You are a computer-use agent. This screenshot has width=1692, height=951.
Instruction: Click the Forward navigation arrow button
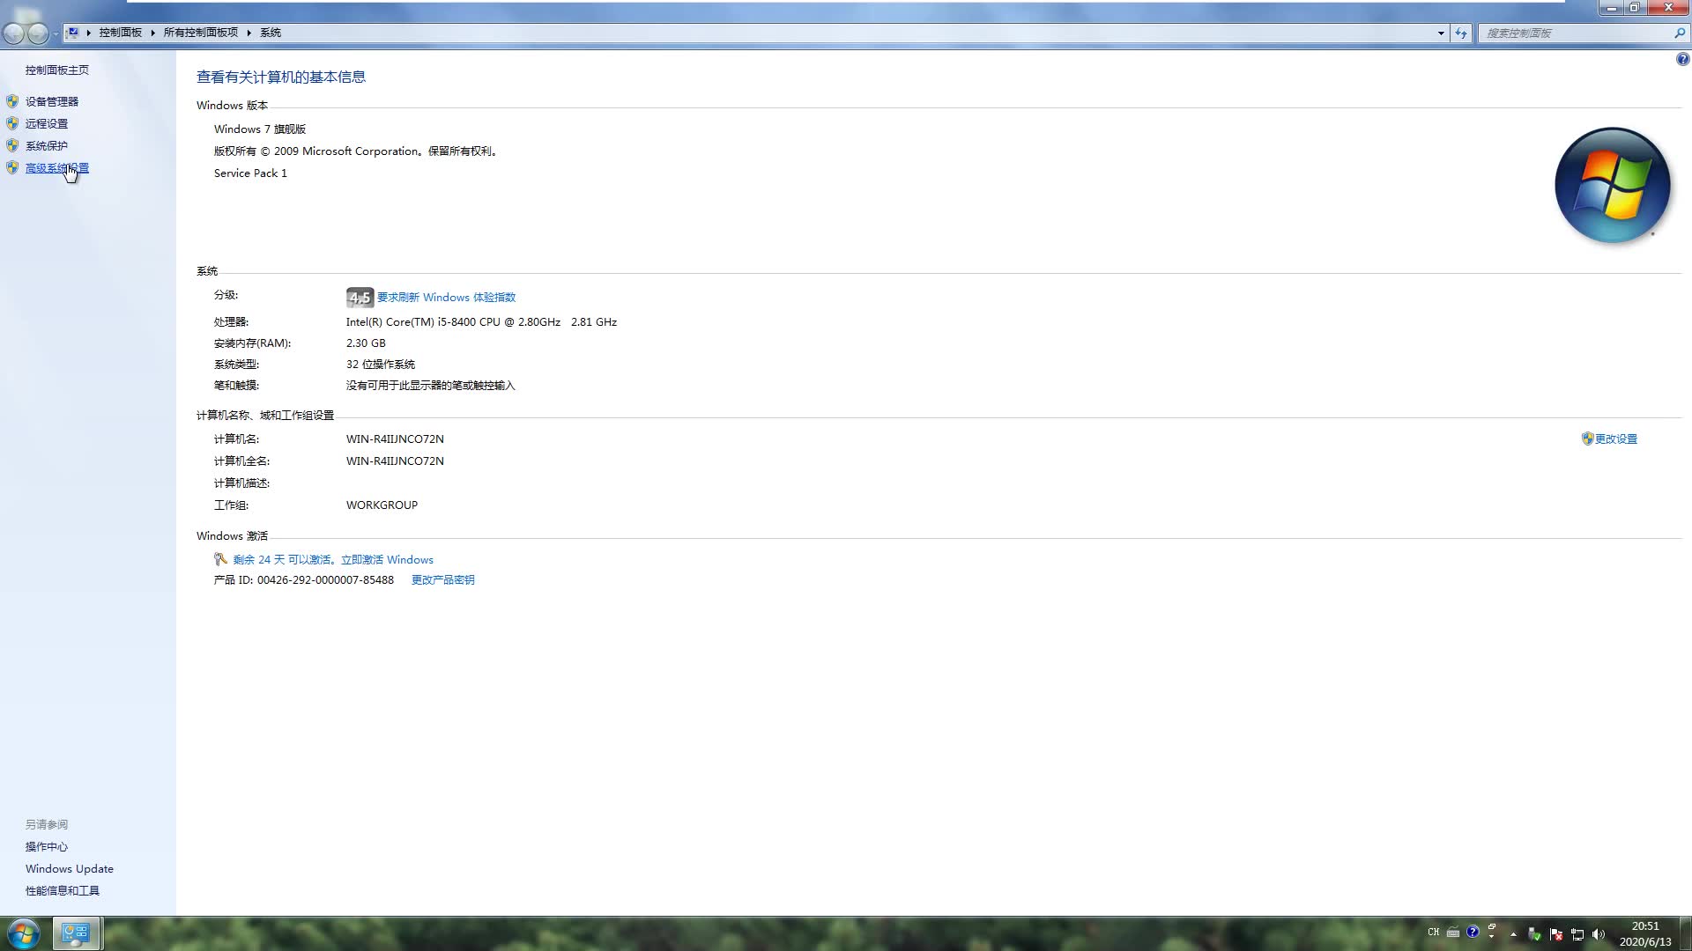pyautogui.click(x=38, y=33)
